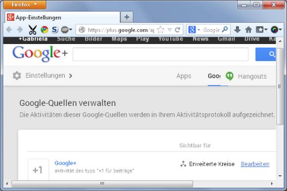Screen dimensions: 287x191
Task: Open YouTube in the Google bar
Action: [171, 39]
